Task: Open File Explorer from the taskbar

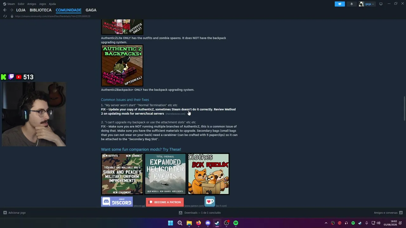Action: 189,223
